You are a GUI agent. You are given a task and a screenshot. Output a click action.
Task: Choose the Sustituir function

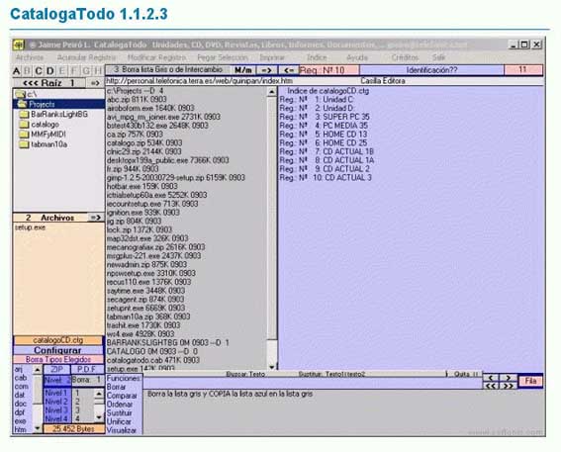coord(120,413)
